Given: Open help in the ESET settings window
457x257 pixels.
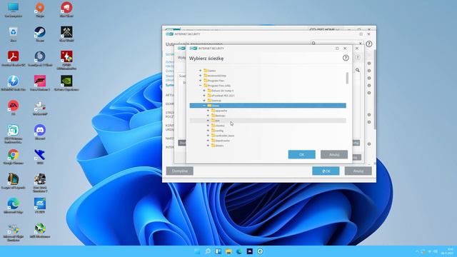Looking at the screenshot, I should tap(369, 44).
